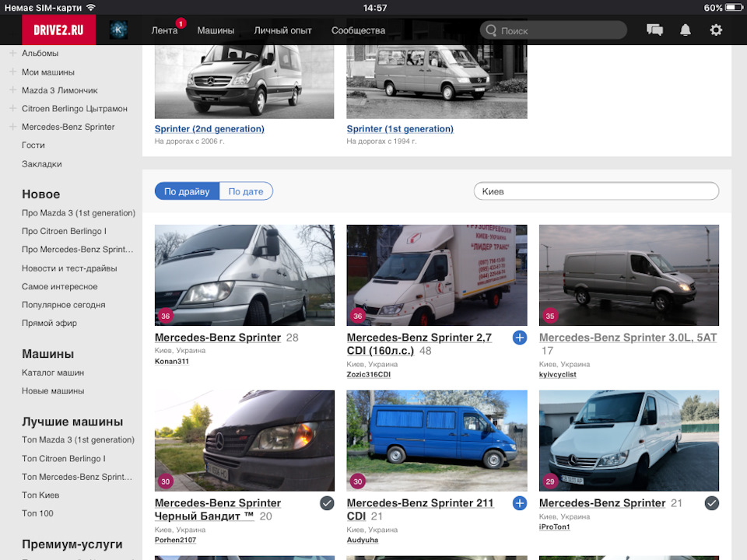Click the 35 rating badge on kyivcyclist's car
Image resolution: width=747 pixels, height=560 pixels.
(x=550, y=316)
